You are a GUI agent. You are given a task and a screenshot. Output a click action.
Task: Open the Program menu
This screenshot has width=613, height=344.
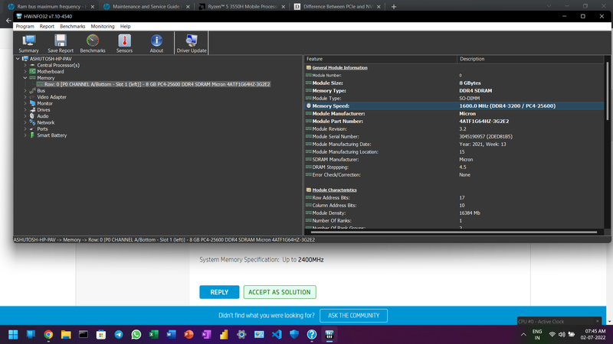pos(25,27)
